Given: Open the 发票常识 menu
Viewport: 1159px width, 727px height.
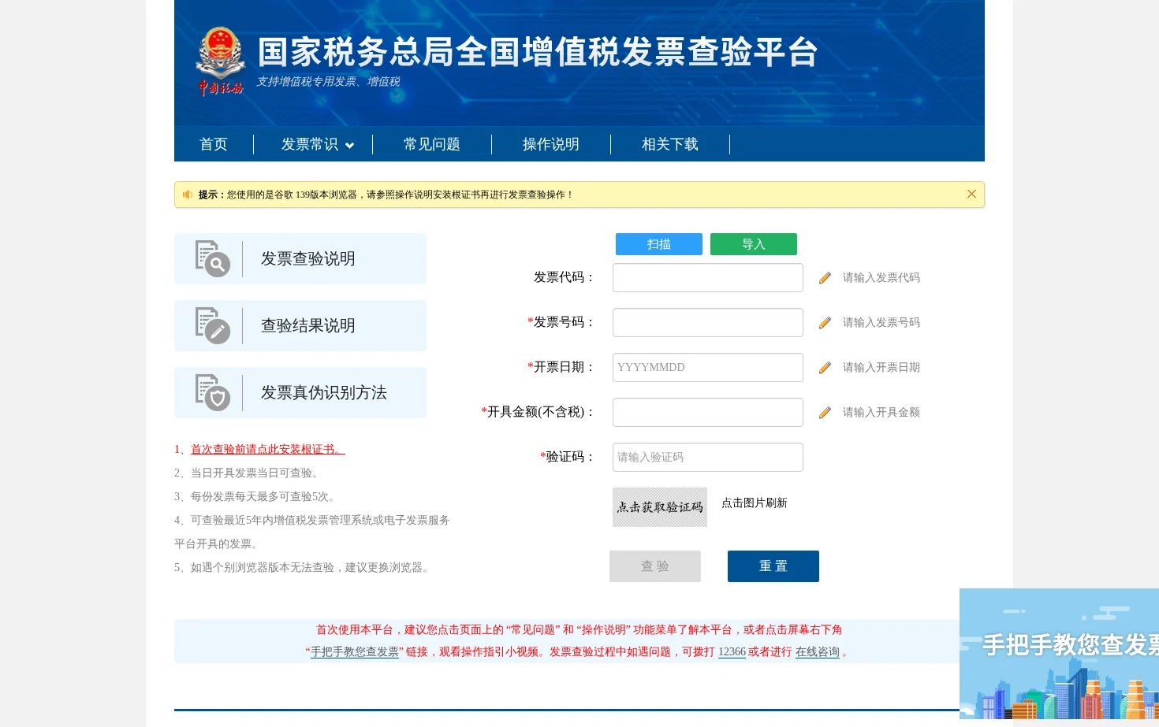Looking at the screenshot, I should [x=310, y=144].
